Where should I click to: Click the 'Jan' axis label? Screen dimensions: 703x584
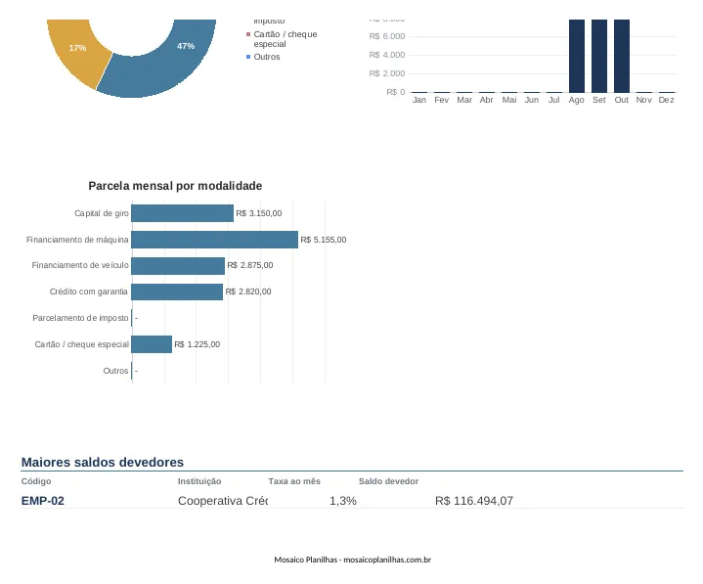[419, 100]
